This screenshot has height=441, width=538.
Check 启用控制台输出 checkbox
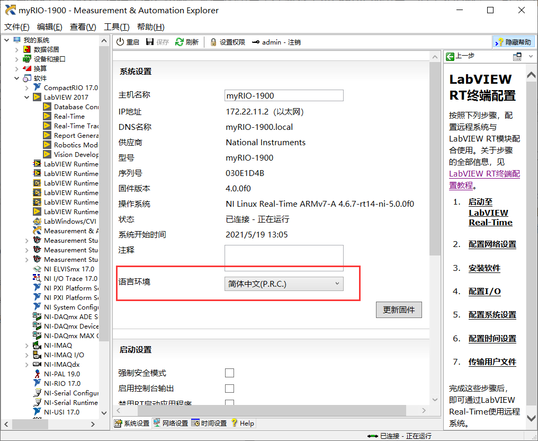tap(229, 388)
